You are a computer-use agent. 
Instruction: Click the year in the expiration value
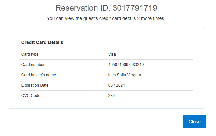[120, 85]
